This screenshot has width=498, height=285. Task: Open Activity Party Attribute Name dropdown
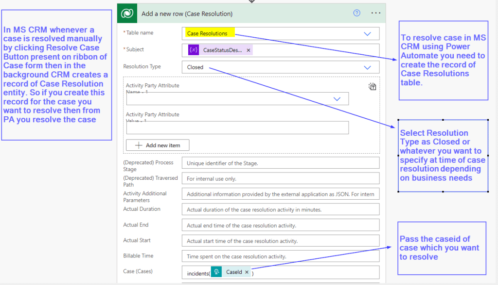tap(337, 99)
